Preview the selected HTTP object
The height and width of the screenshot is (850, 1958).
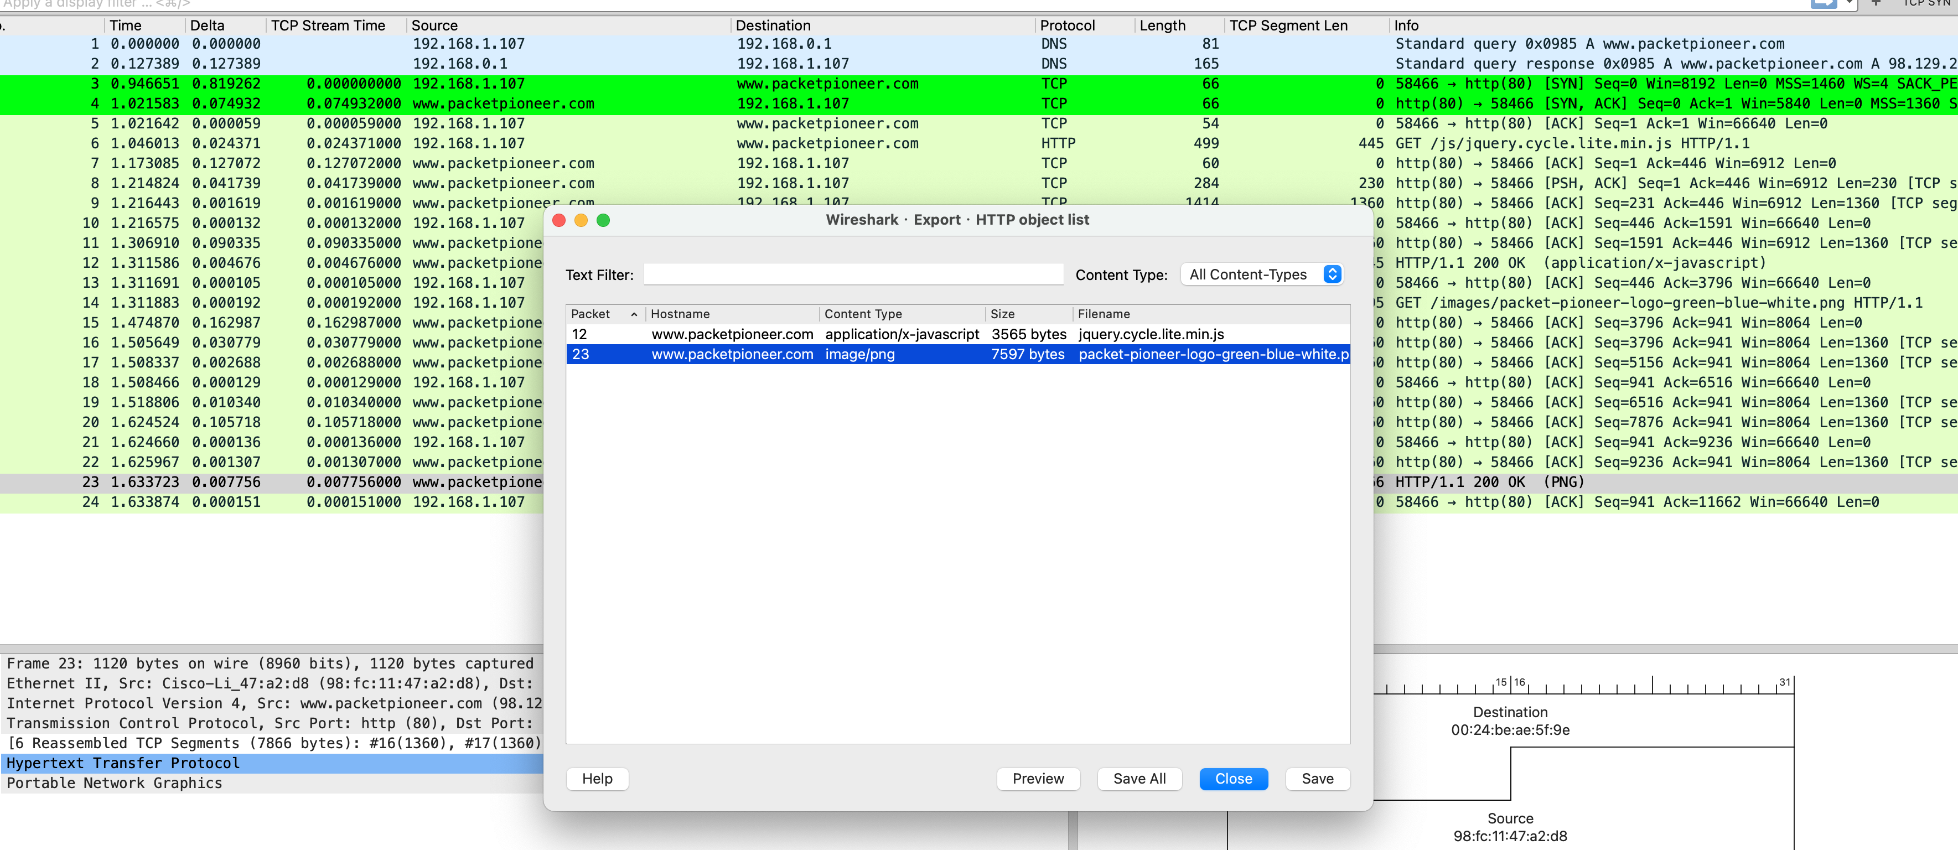1038,779
